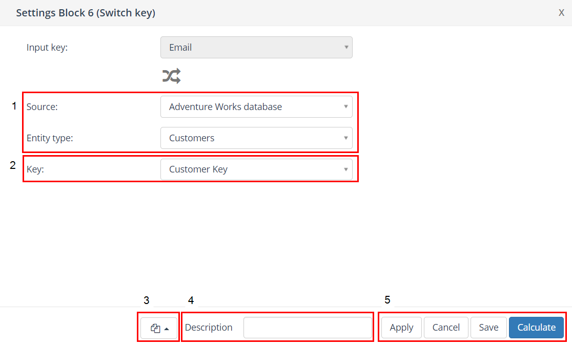
Task: Click the "Input key:" field label
Action: point(47,48)
